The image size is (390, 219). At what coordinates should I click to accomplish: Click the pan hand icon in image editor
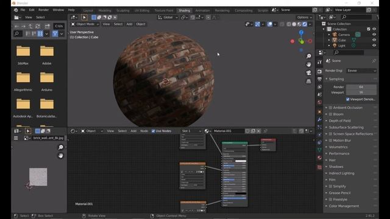[x=60, y=156]
